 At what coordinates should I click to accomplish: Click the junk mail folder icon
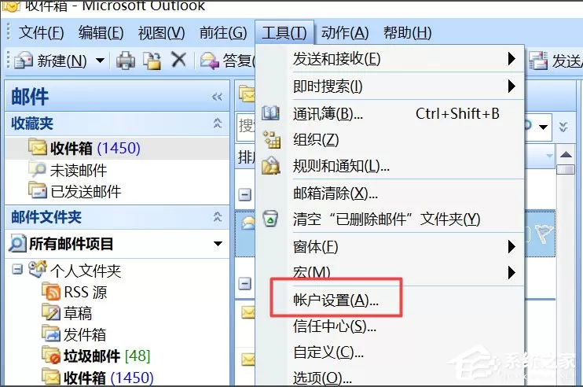tap(51, 356)
